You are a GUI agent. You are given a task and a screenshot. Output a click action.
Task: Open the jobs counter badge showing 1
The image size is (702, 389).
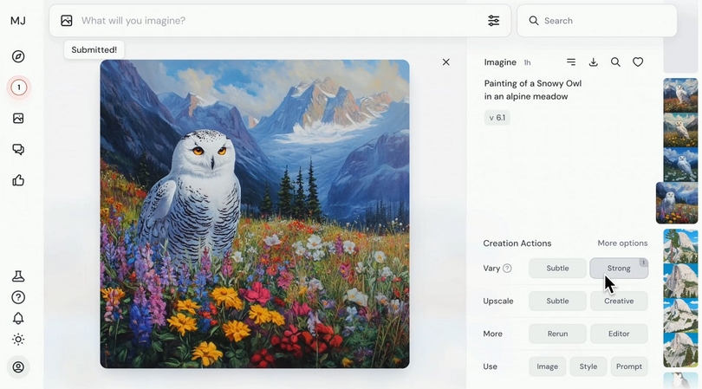point(18,88)
